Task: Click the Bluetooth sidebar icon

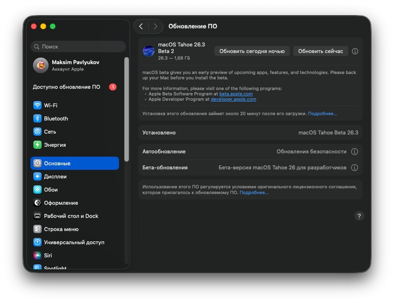Action: (x=37, y=118)
